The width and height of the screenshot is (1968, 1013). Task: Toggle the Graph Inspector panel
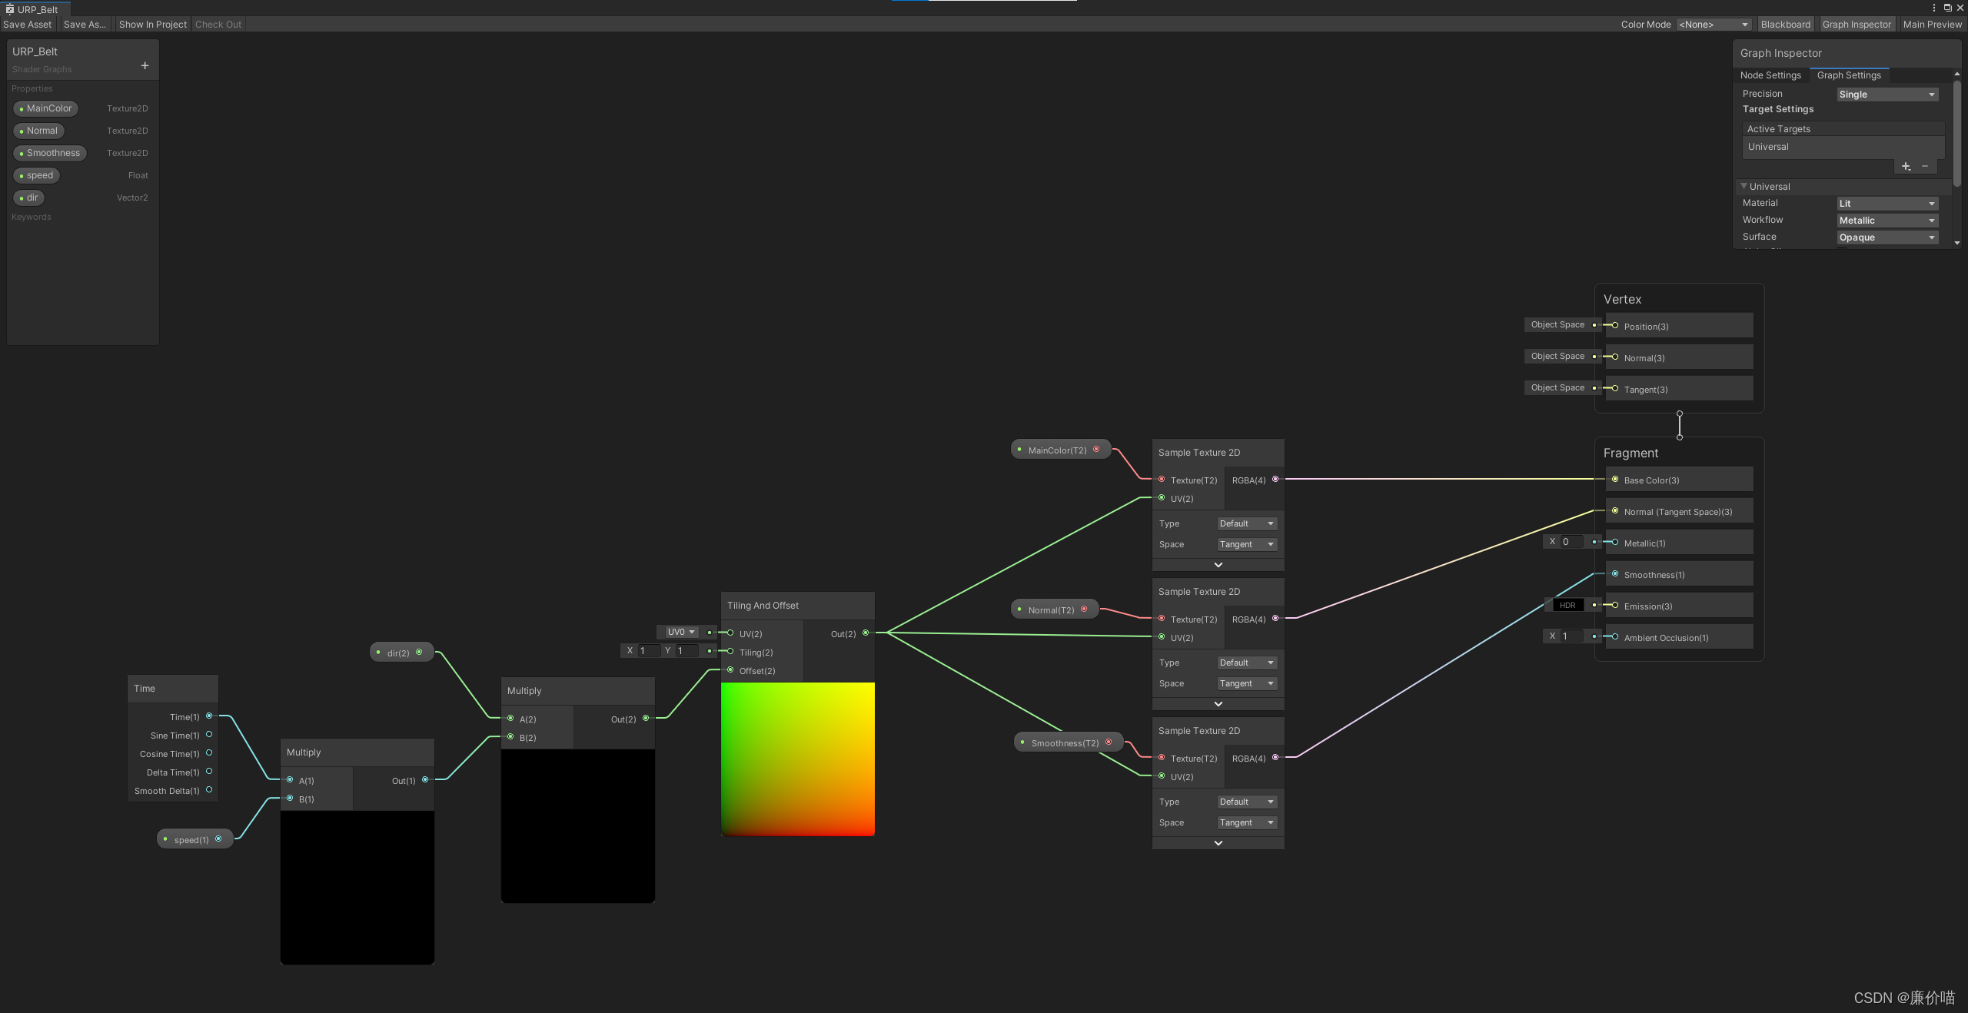coord(1856,25)
